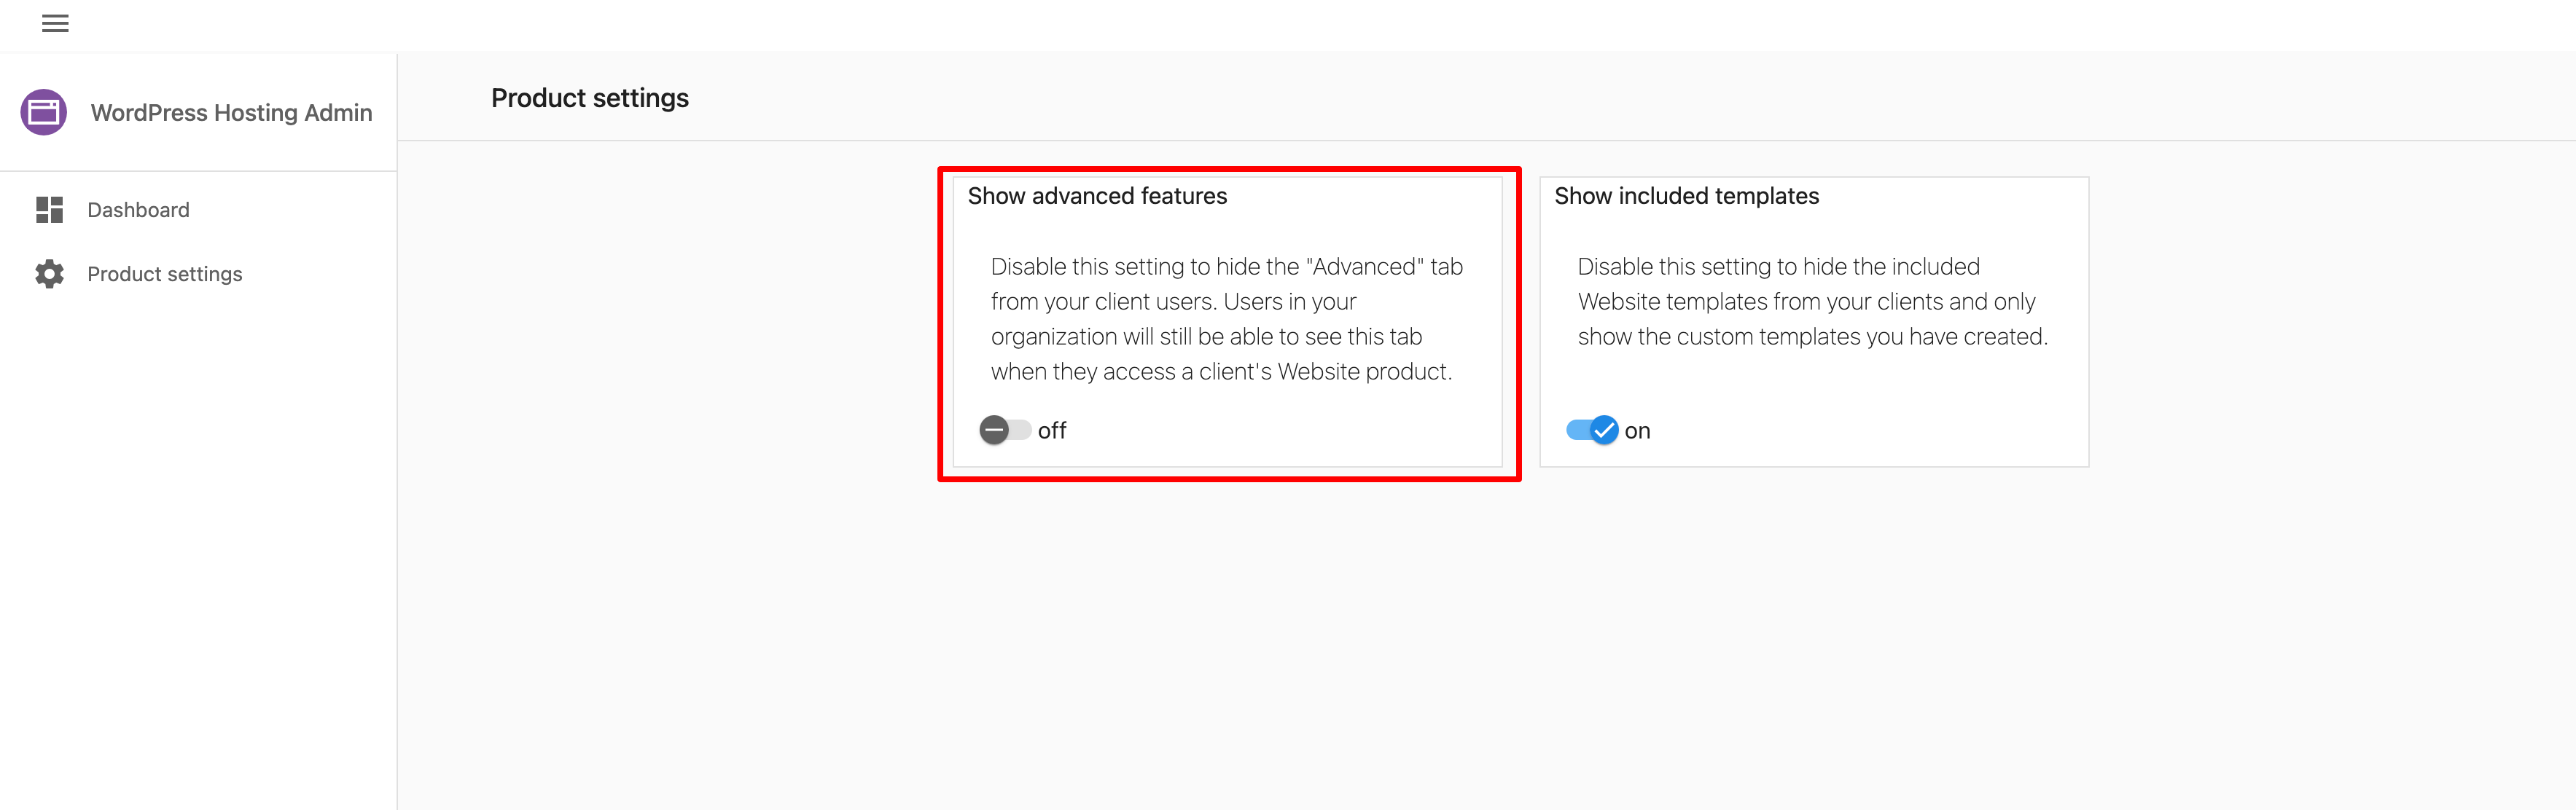Screen dimensions: 2576x810
Task: Click the purple WordPress Hosting logo icon
Action: [x=44, y=112]
